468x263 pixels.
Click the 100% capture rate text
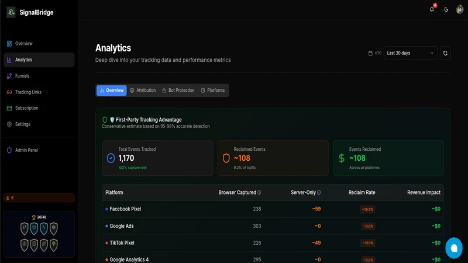pos(132,168)
